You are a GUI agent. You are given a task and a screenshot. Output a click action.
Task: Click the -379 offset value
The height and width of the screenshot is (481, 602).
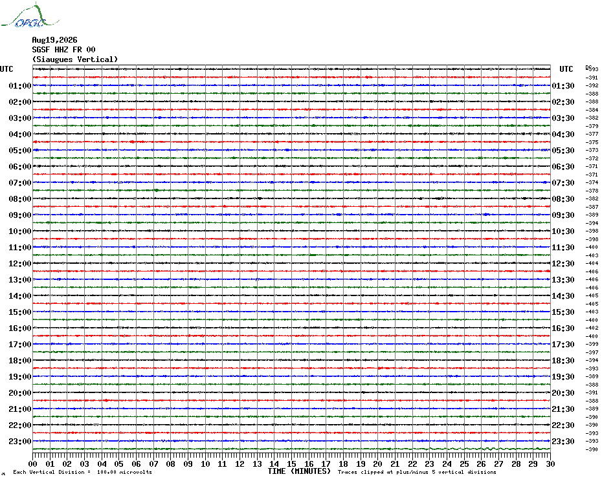point(592,126)
